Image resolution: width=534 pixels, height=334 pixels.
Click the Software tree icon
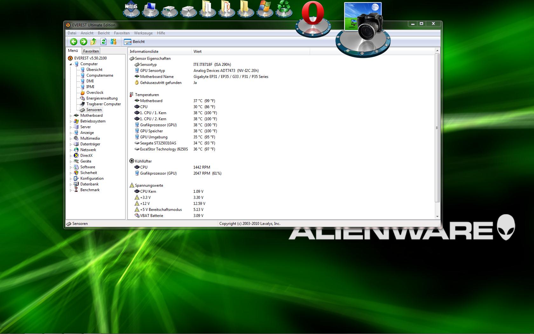[76, 167]
